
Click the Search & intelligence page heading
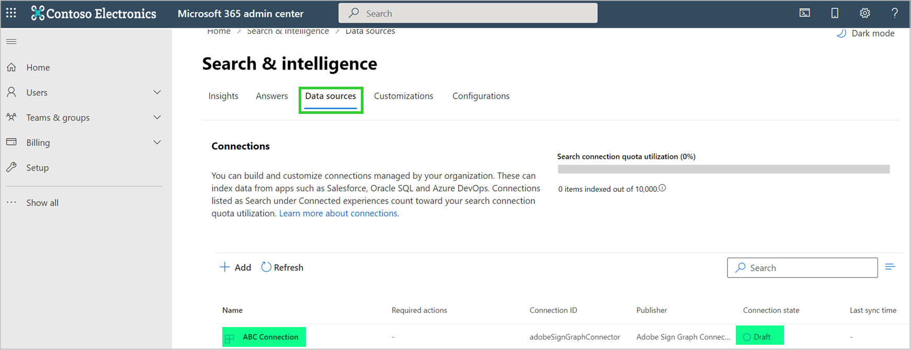[290, 64]
